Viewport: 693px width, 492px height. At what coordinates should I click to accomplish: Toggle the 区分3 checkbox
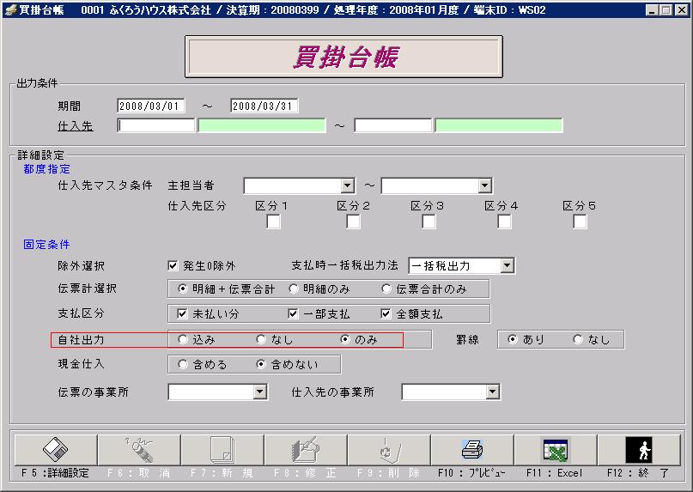pyautogui.click(x=429, y=222)
